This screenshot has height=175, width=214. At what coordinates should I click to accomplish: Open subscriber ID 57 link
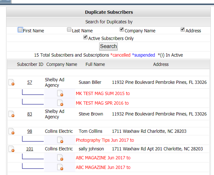[30, 82]
